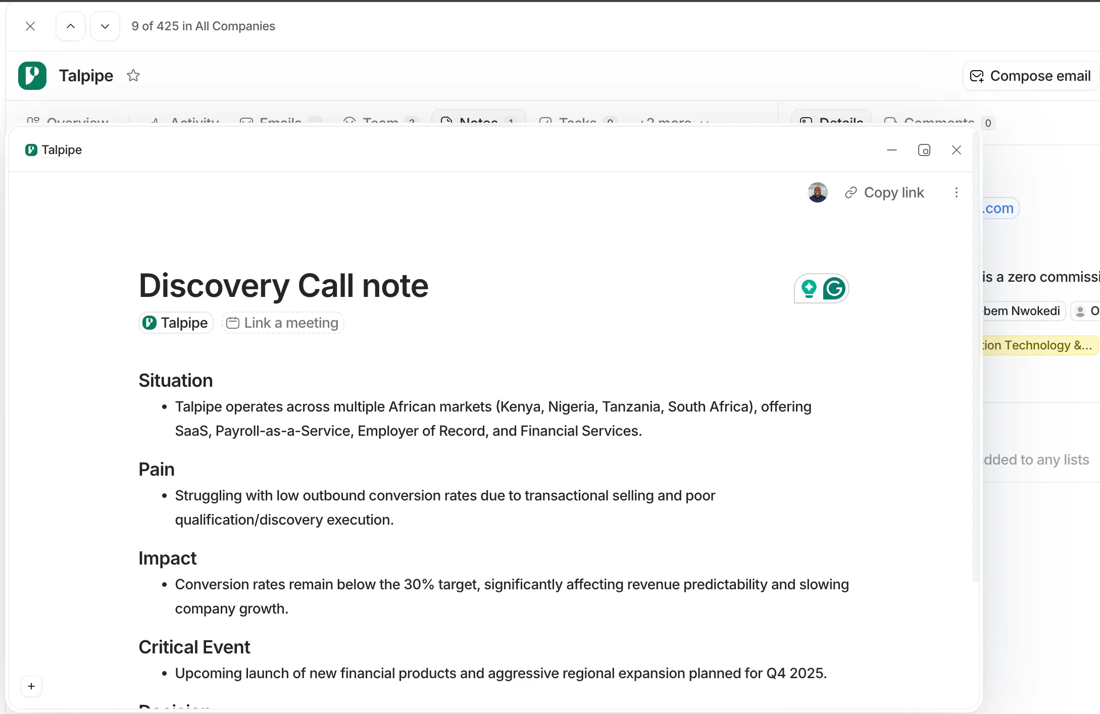The image size is (1100, 714).
Task: Click the note window vertical scrollbar
Action: 976,356
